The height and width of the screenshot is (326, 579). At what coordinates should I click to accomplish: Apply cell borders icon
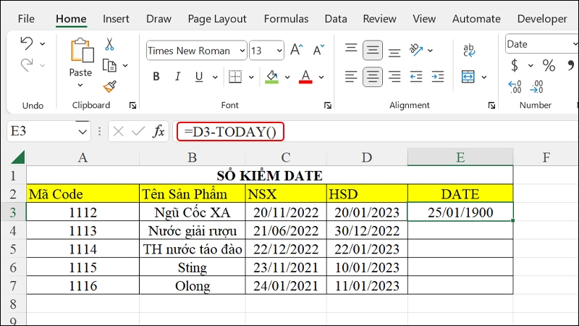(x=235, y=77)
